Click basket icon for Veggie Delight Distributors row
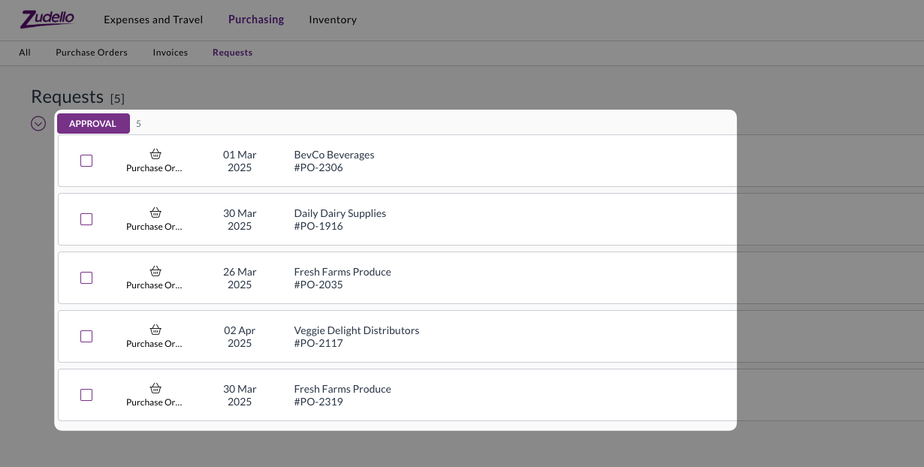 coord(156,330)
